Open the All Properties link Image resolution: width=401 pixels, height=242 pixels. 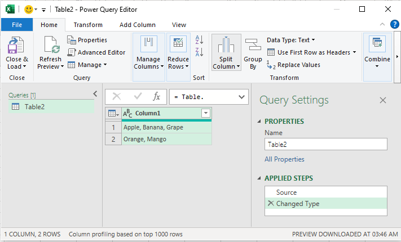[284, 159]
